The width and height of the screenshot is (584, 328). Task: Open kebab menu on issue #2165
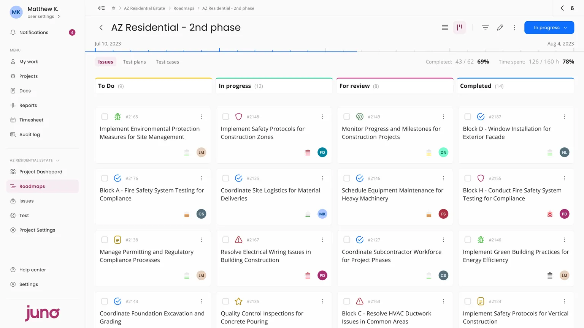point(202,117)
